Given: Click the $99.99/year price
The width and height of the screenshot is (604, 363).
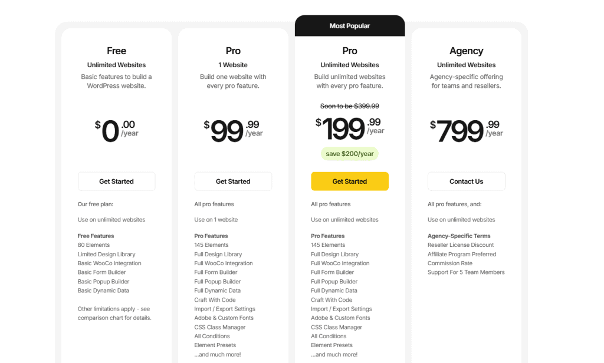Looking at the screenshot, I should pos(233,130).
